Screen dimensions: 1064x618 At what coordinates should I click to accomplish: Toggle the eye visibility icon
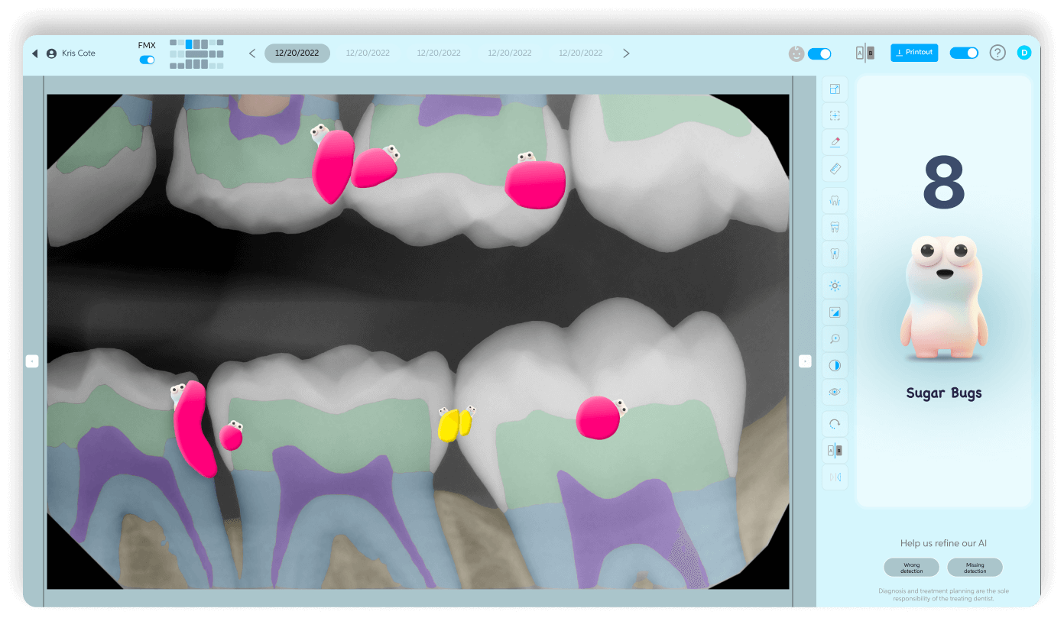[835, 392]
